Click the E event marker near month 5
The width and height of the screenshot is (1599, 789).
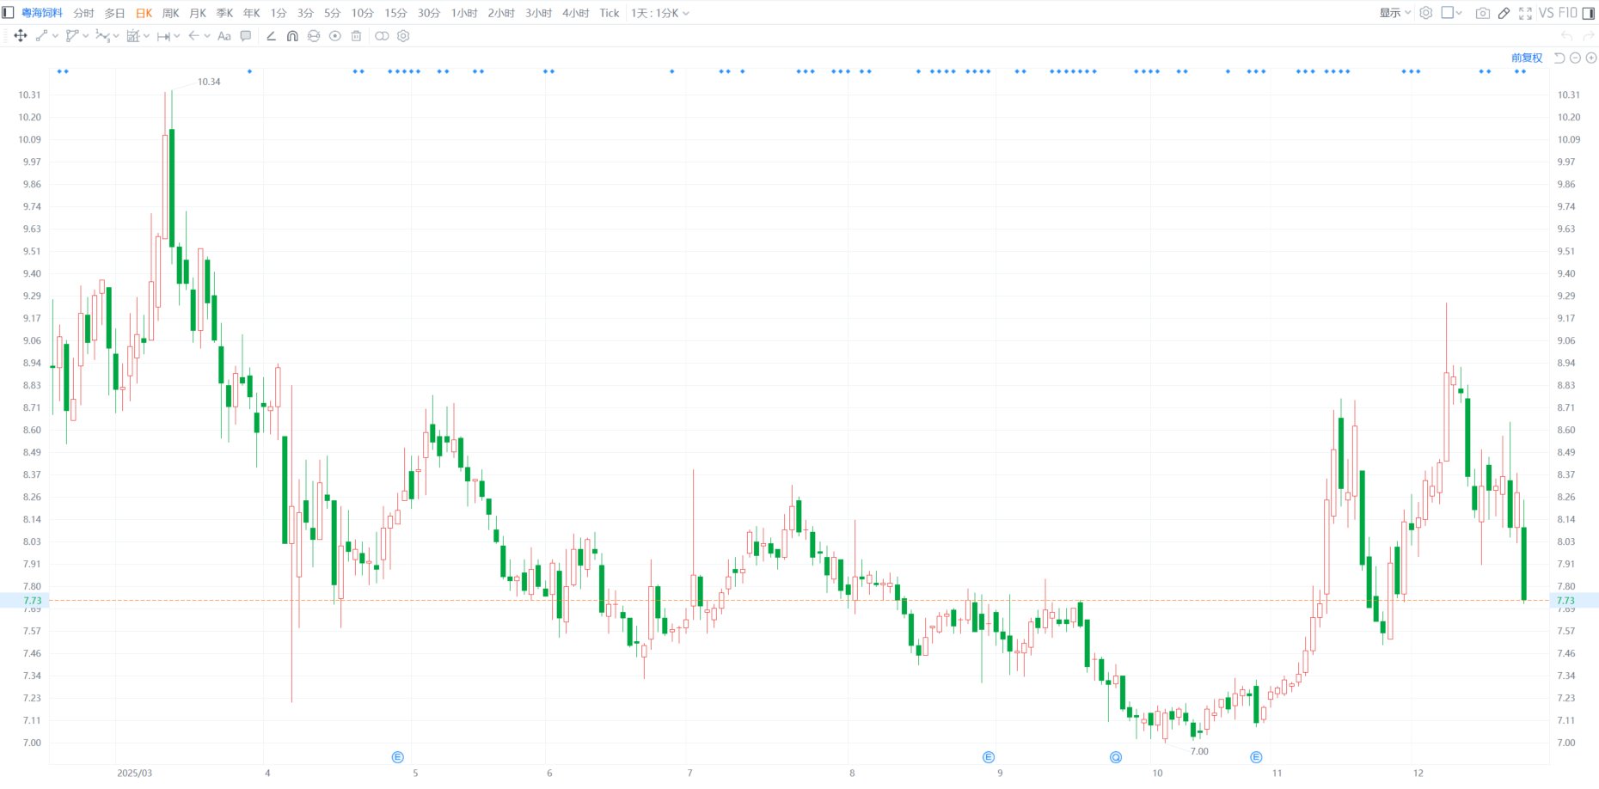(397, 757)
